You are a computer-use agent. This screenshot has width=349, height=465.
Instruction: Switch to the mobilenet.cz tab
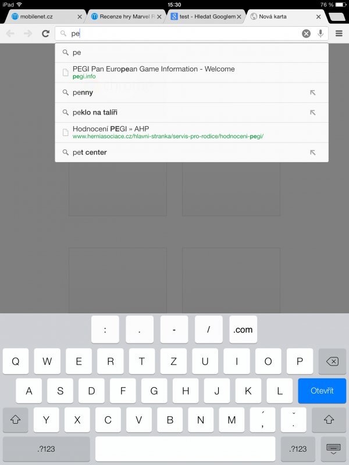tap(45, 17)
